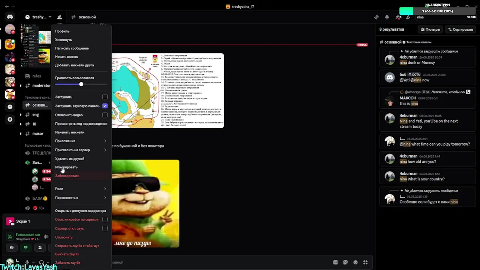Turn on camera in voice panel
The width and height of the screenshot is (480, 270).
point(12,247)
